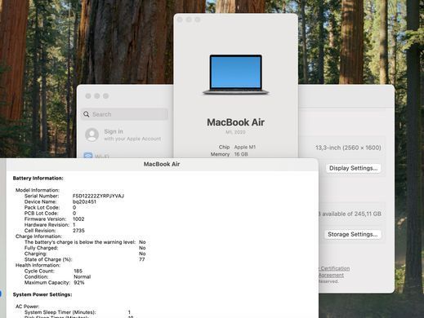
Task: Select device name bq20z451
Action: pos(84,201)
